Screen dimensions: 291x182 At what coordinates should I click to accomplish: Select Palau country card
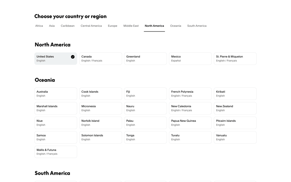tap(145, 123)
